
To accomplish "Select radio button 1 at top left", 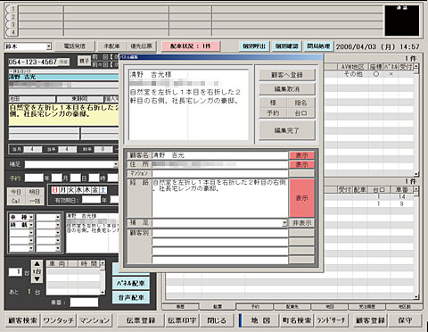I will (x=11, y=9).
